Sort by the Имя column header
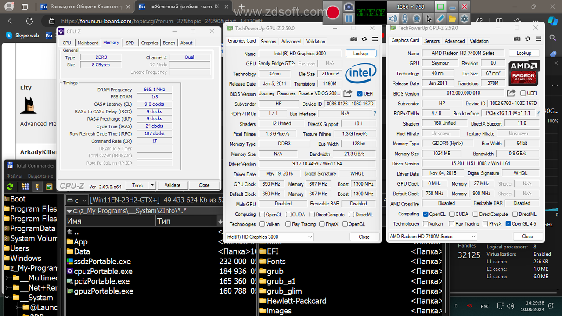 pyautogui.click(x=110, y=221)
